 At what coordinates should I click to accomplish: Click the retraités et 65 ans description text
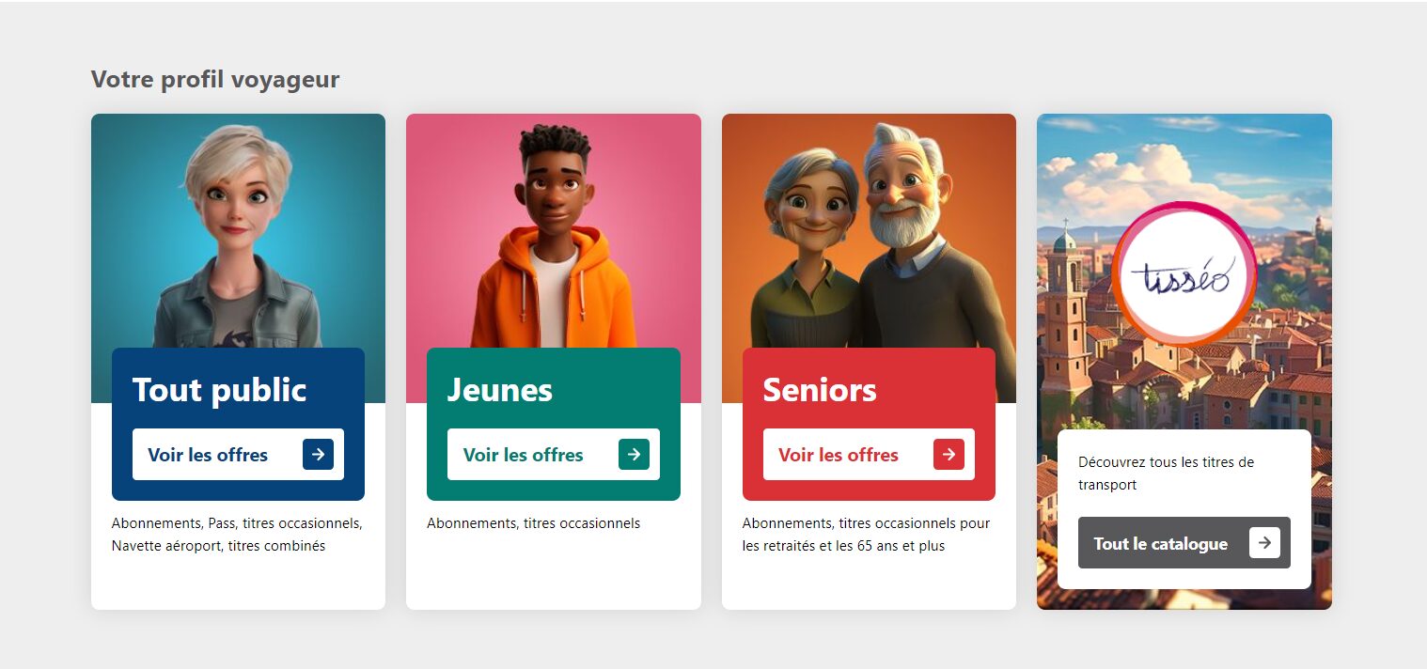coord(867,535)
